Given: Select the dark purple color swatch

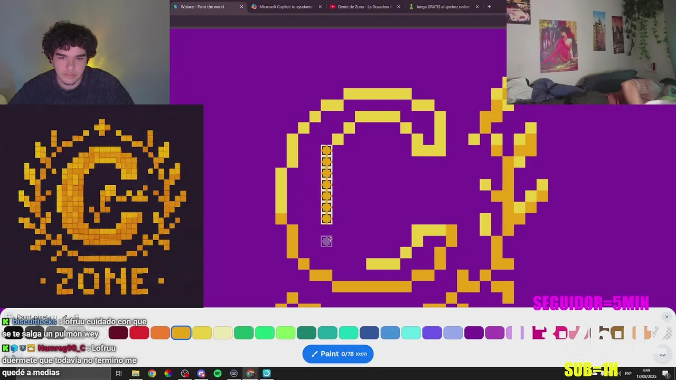Looking at the screenshot, I should tap(474, 332).
